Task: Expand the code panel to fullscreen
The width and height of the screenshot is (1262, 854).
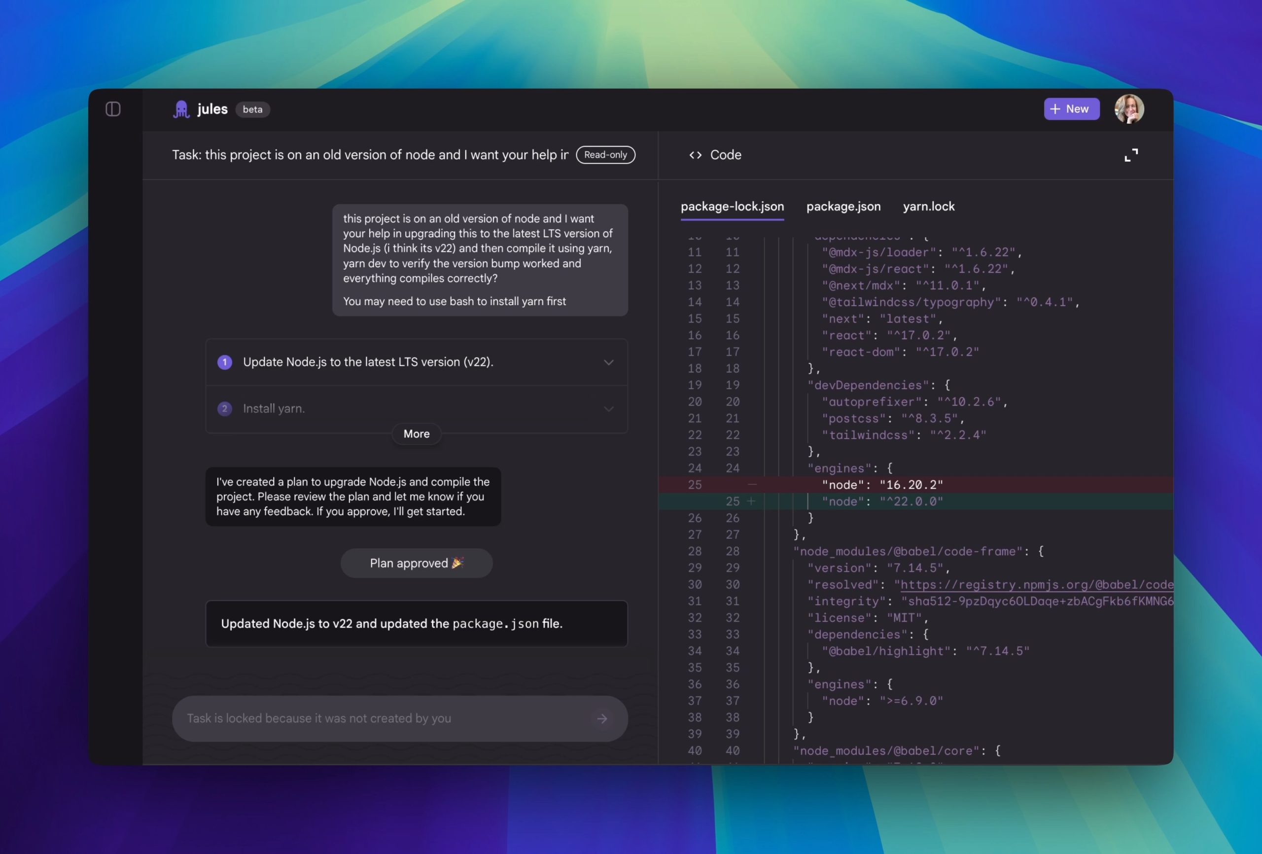Action: point(1130,155)
